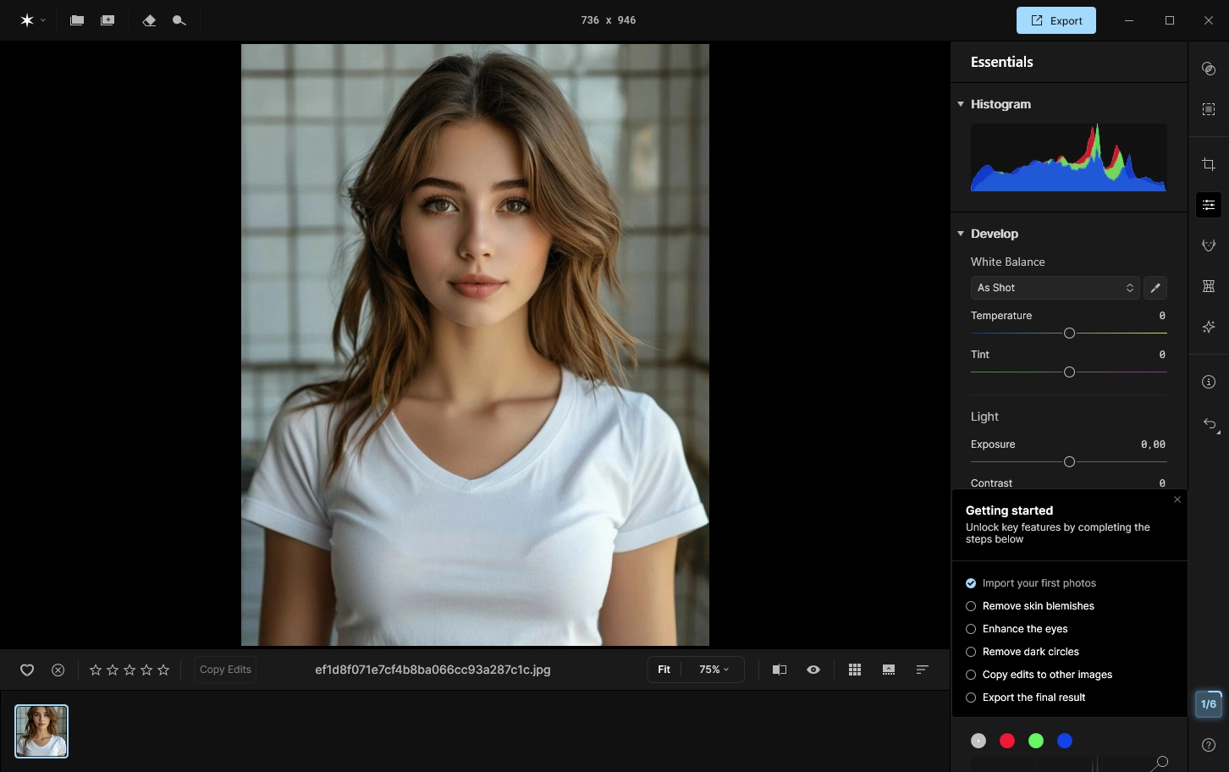Open the image info panel icon
This screenshot has height=772, width=1229.
[1209, 382]
